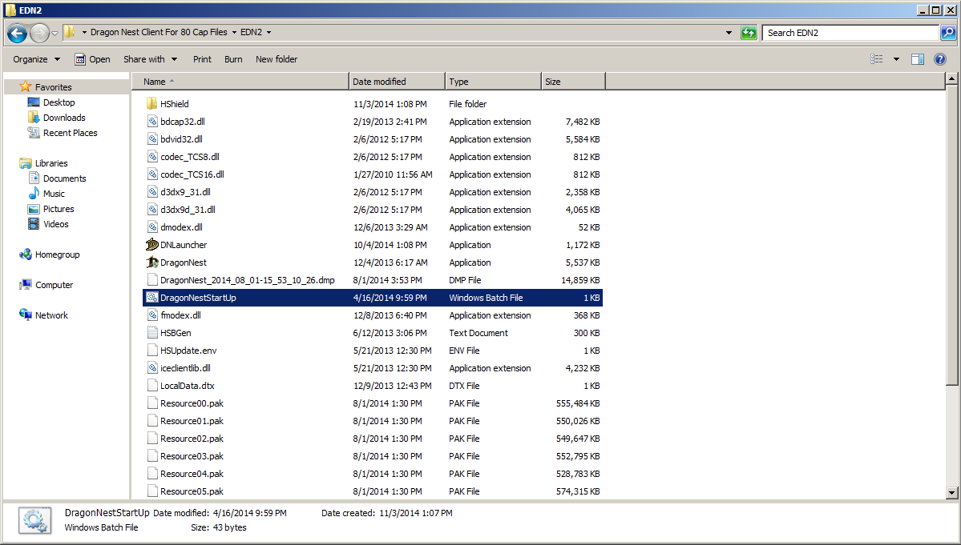Select the iceclientlib.dll file icon

click(152, 368)
